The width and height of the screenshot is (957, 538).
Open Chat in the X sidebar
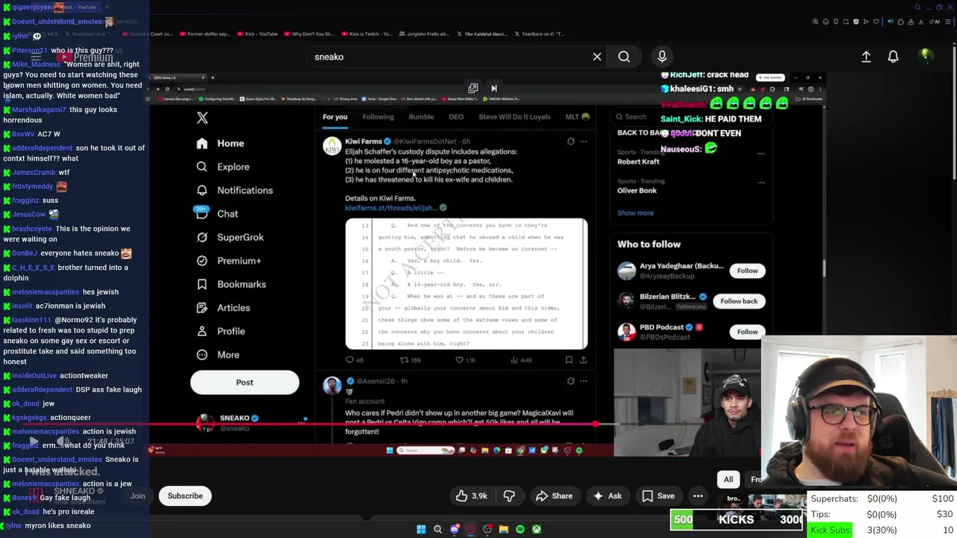[x=217, y=214]
